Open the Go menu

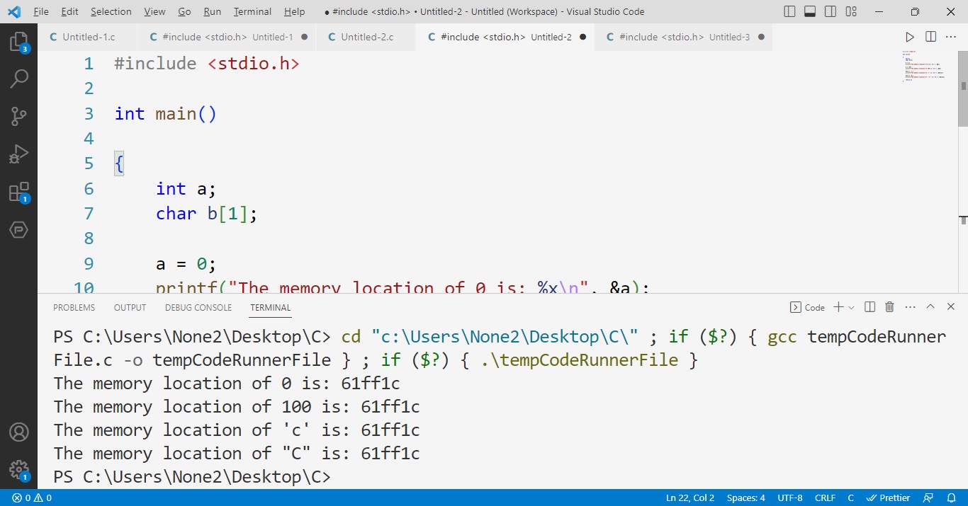(x=184, y=11)
